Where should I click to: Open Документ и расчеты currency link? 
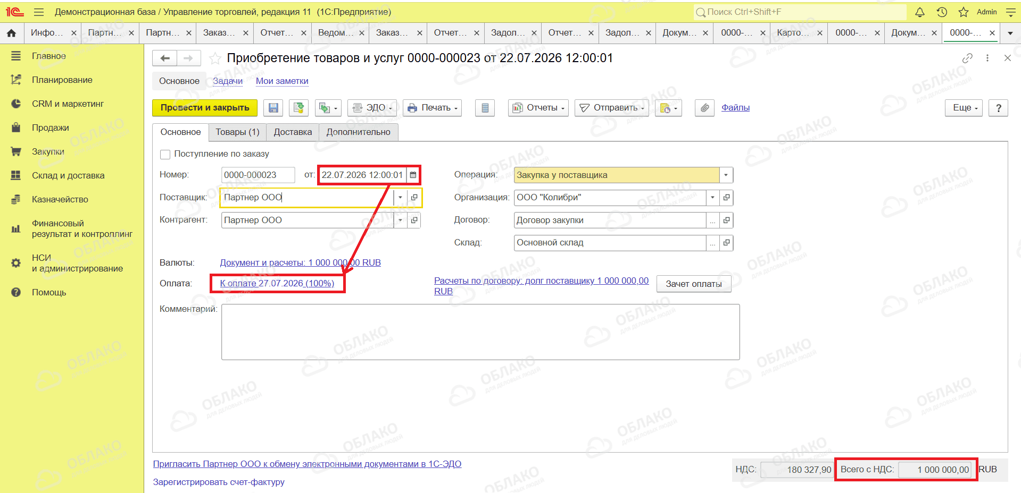click(x=300, y=262)
